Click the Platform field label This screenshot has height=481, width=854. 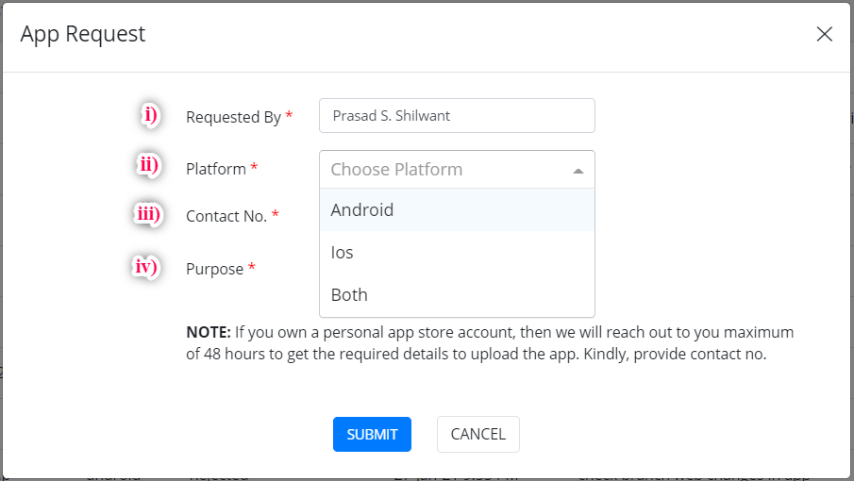click(216, 169)
